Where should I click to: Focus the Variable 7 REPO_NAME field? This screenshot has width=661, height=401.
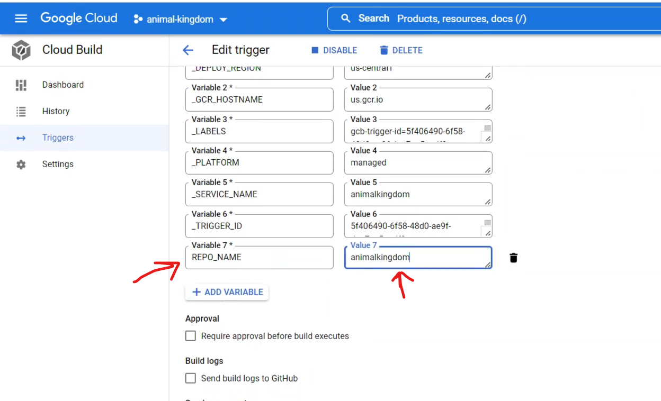pos(260,257)
